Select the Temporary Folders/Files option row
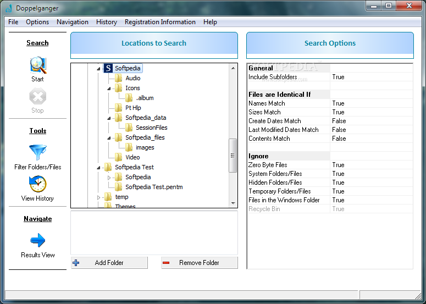Viewport: 426px width, 304px height. (x=330, y=191)
